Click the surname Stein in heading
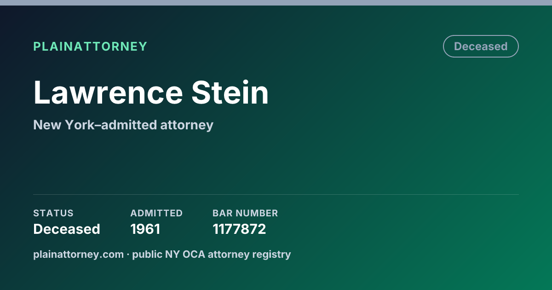 click(230, 93)
